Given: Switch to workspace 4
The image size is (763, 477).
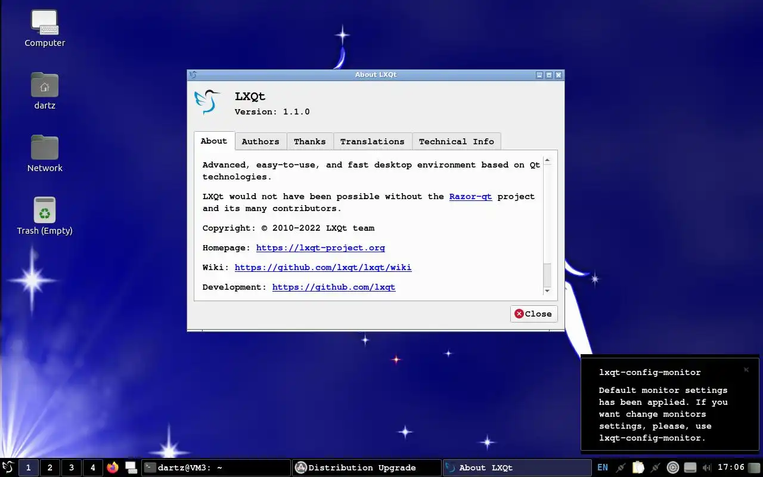Looking at the screenshot, I should tap(92, 467).
